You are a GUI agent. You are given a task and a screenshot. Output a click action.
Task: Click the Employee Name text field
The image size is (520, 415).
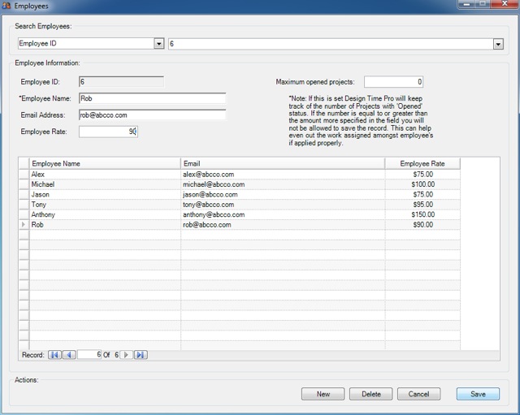point(152,98)
